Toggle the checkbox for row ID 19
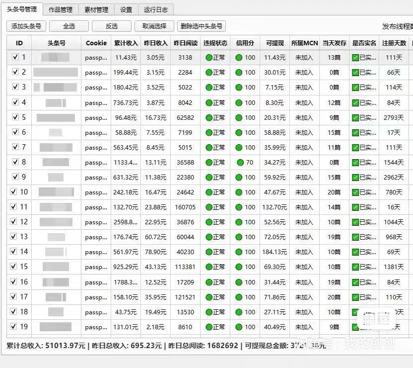The image size is (413, 368). tap(13, 326)
